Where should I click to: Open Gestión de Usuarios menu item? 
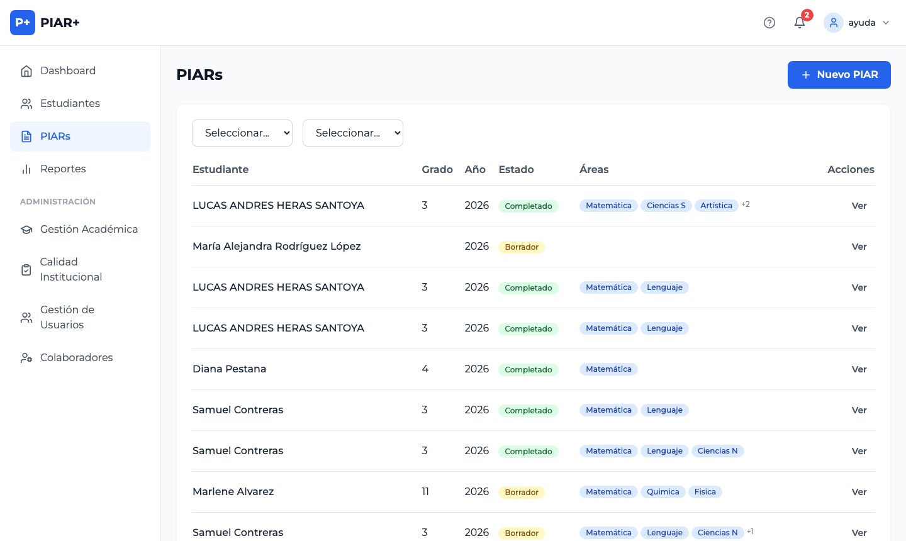[x=67, y=317]
